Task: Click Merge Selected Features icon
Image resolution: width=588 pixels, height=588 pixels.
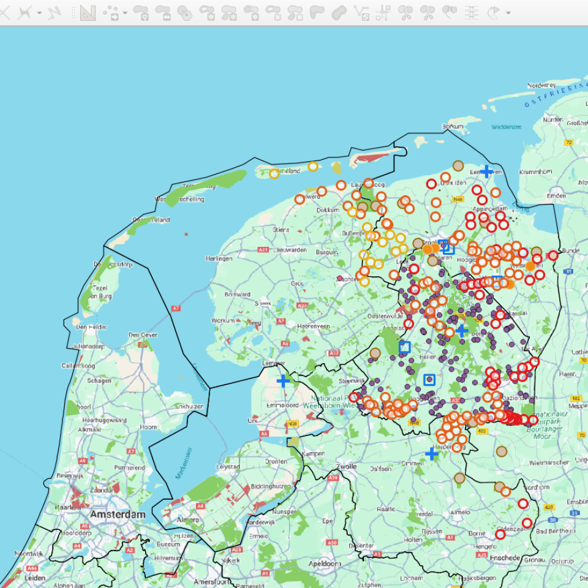Action: tap(449, 12)
